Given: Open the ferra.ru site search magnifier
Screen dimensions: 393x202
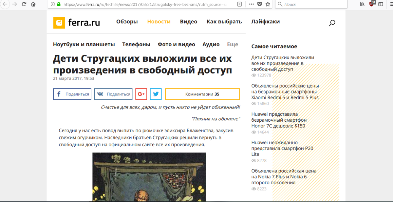Looking at the screenshot, I should click(332, 23).
